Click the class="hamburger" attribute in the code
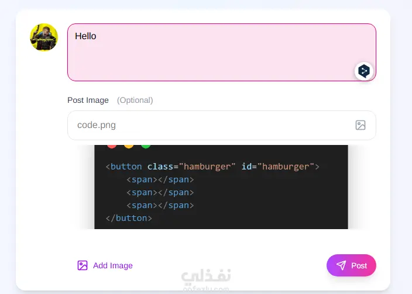This screenshot has width=412, height=294. tap(191, 167)
